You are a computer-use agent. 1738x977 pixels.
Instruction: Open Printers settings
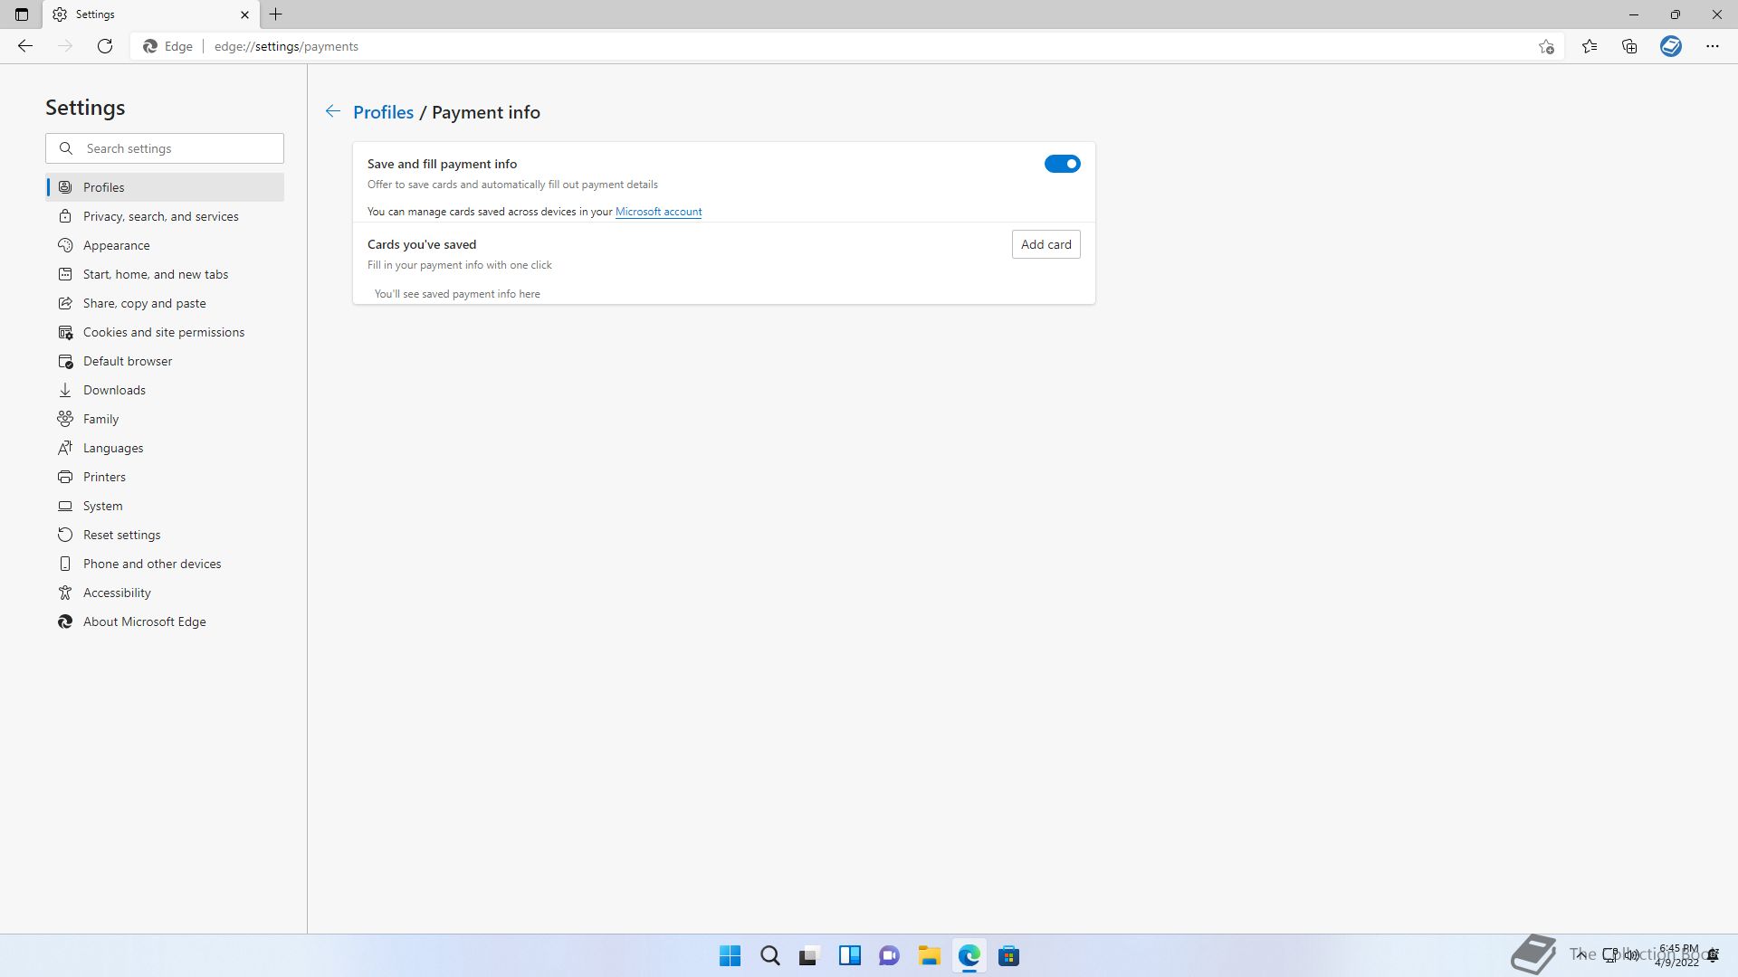pyautogui.click(x=165, y=477)
